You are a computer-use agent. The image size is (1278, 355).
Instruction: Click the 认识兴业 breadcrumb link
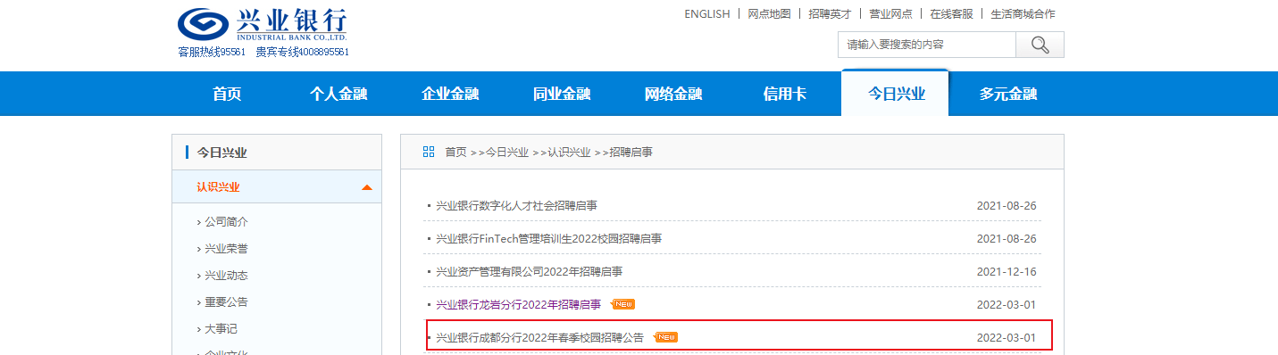click(569, 153)
